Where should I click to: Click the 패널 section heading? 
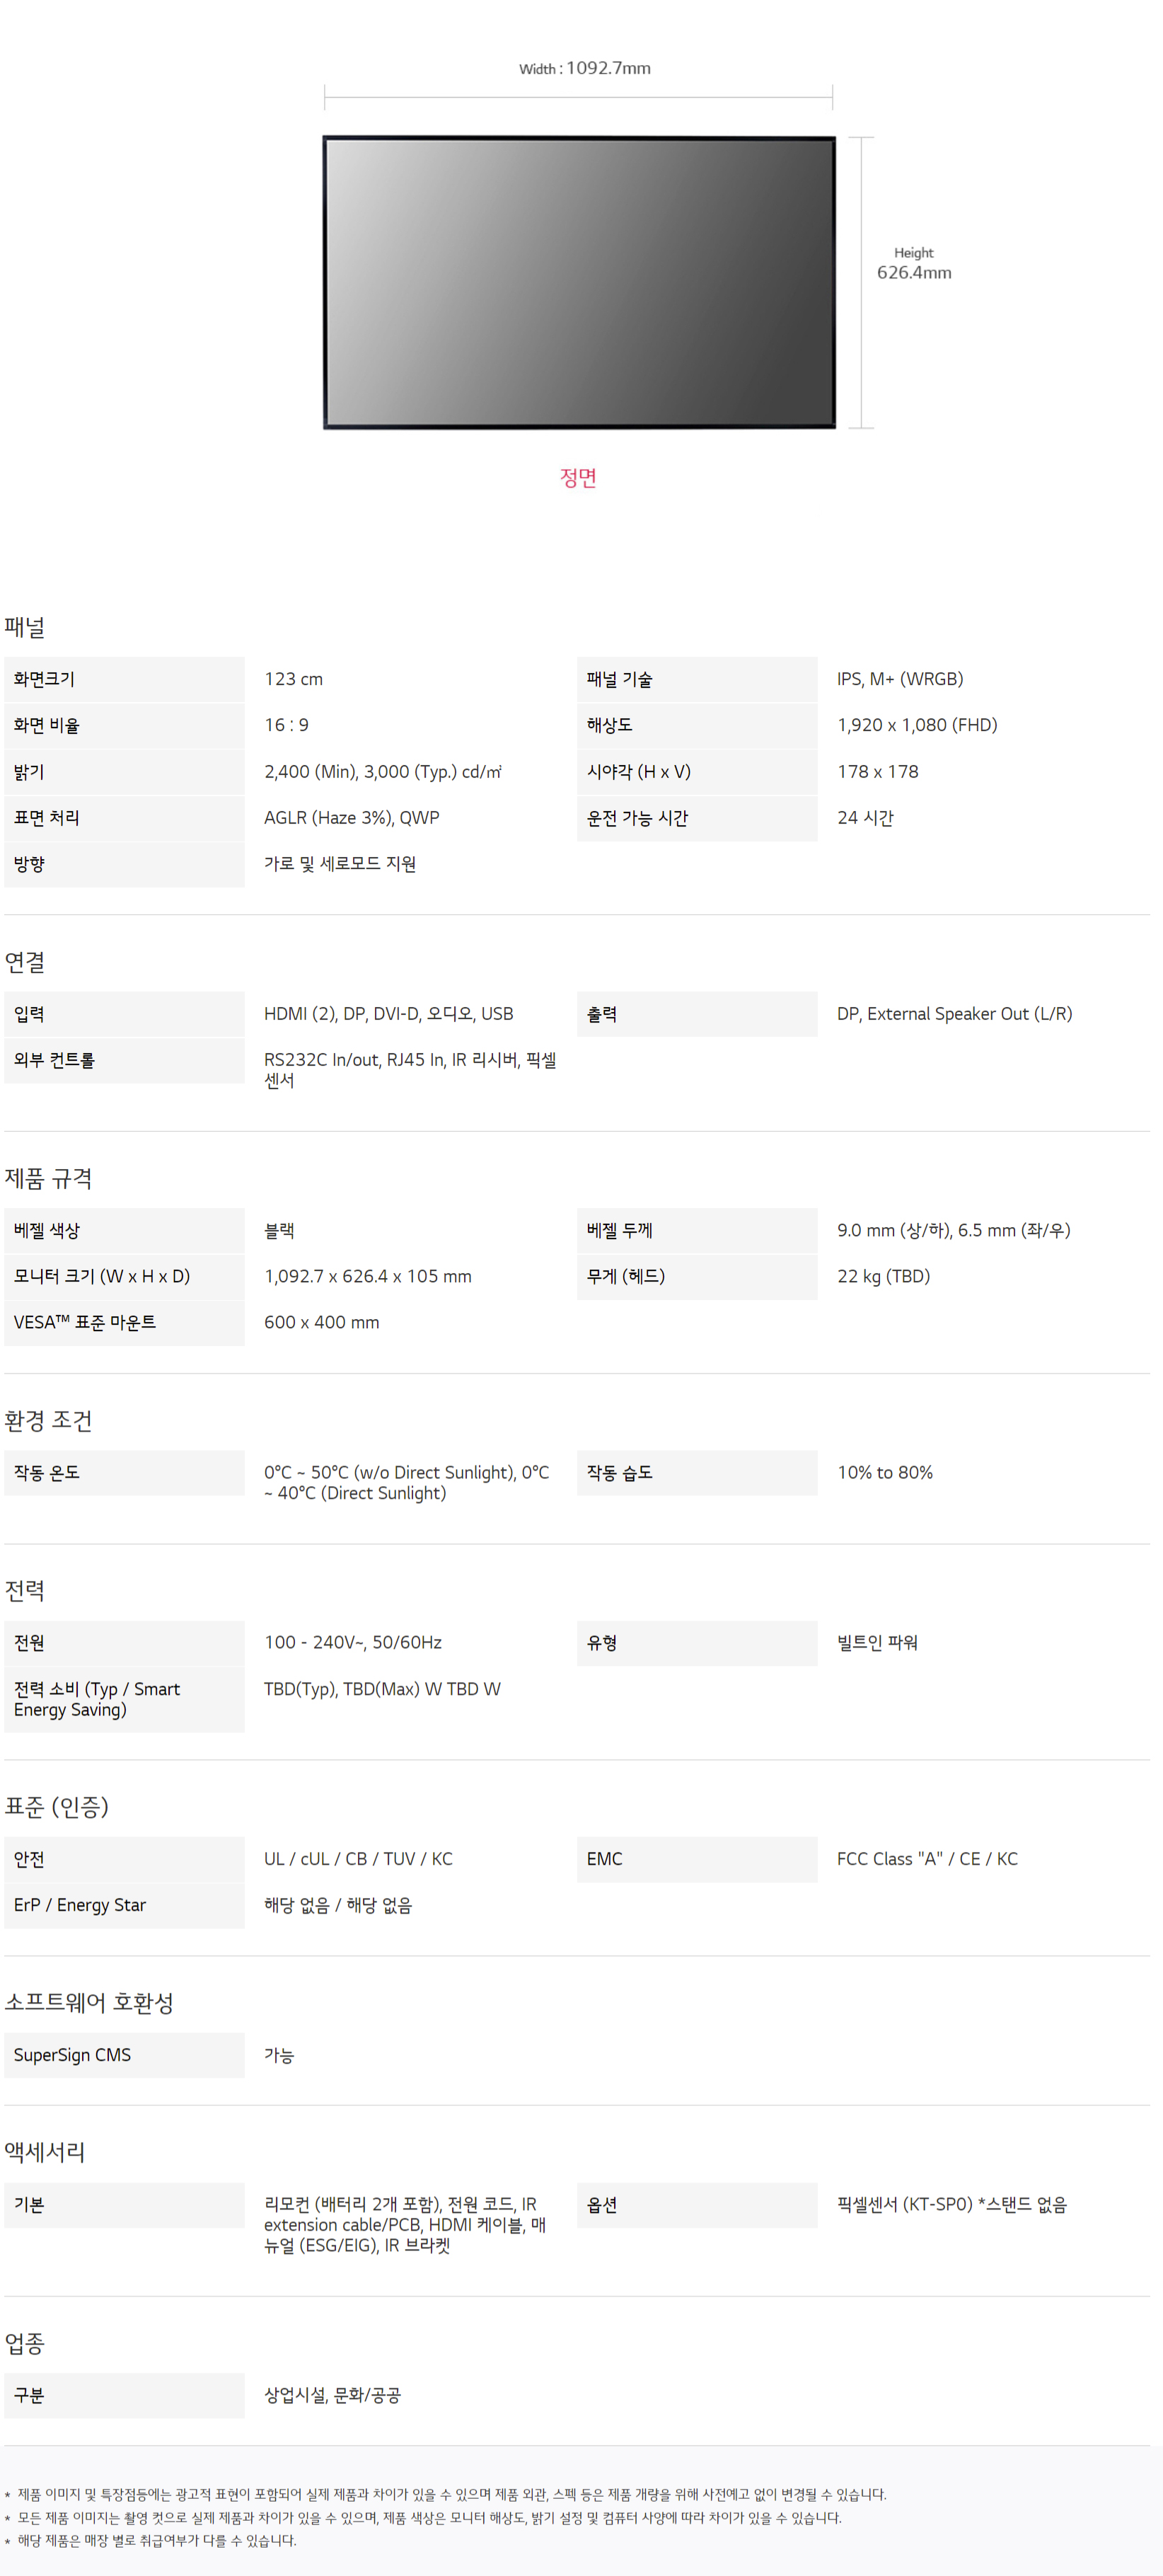(25, 627)
